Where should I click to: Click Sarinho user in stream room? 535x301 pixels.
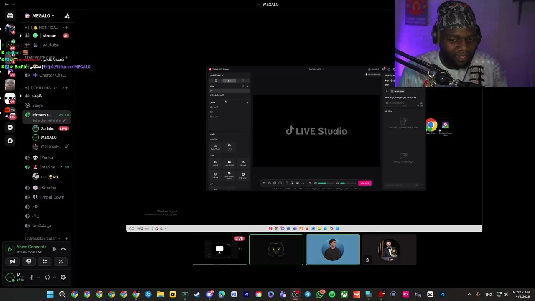coord(50,128)
